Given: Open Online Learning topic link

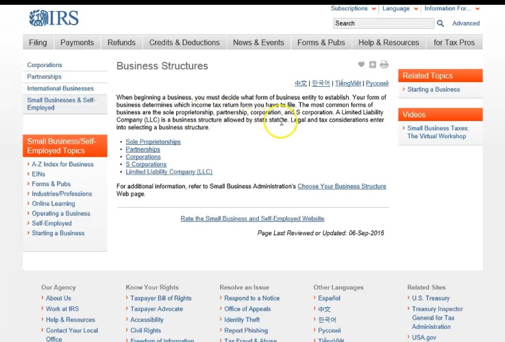Looking at the screenshot, I should point(53,204).
